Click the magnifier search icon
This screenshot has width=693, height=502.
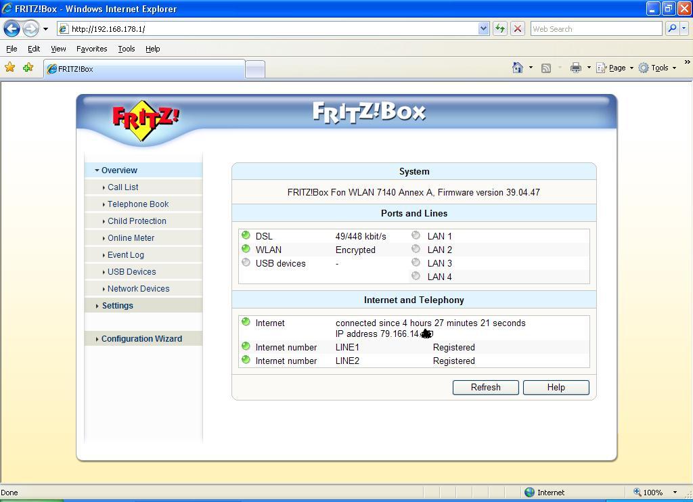[672, 28]
